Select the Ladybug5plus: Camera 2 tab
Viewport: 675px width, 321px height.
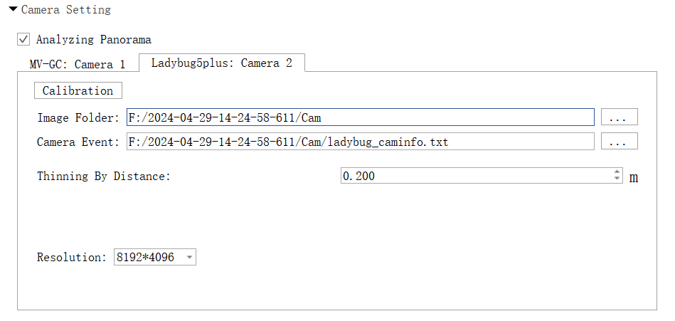221,63
